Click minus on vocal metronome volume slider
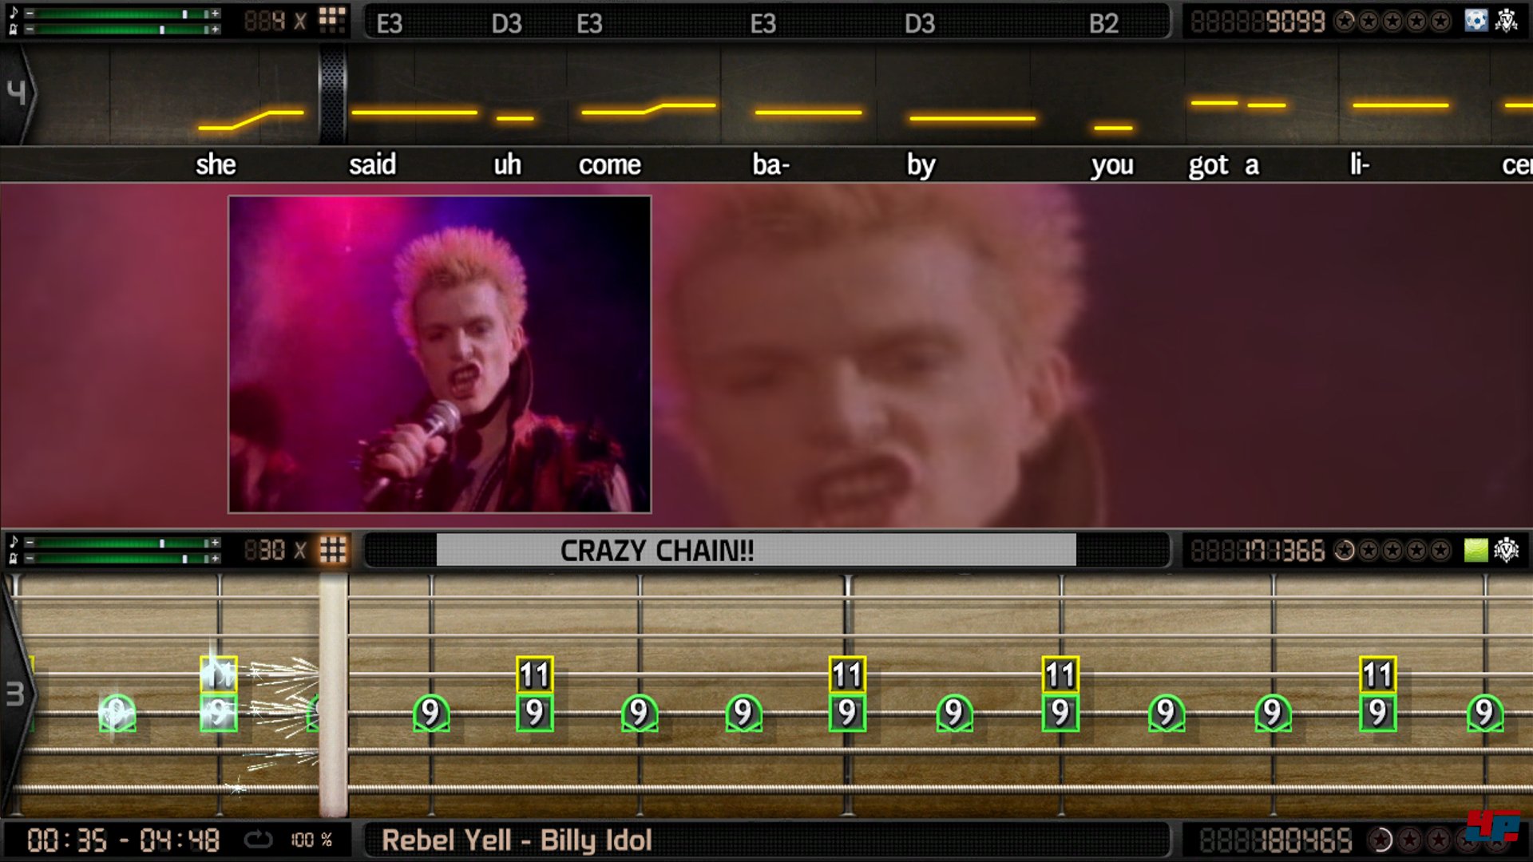The width and height of the screenshot is (1533, 862). click(x=30, y=30)
